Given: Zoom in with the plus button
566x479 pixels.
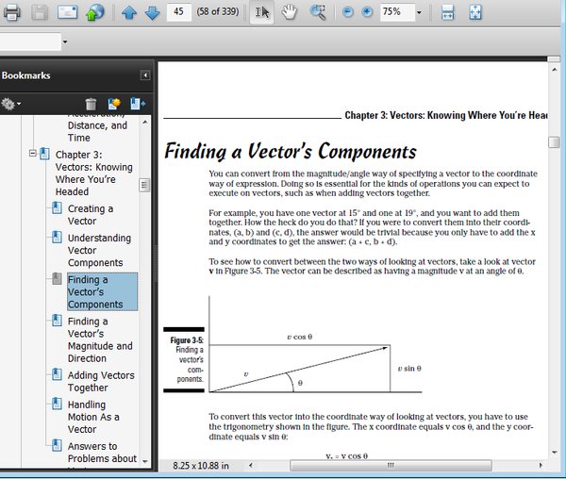Looking at the screenshot, I should pyautogui.click(x=367, y=12).
